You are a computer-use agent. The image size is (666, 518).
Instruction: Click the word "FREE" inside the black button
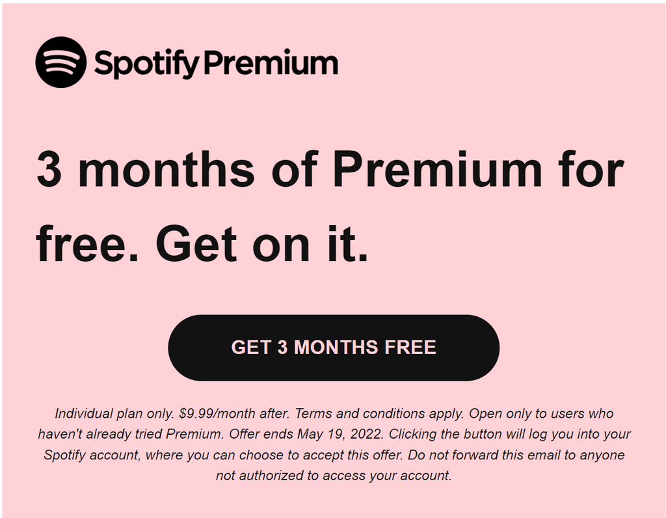(410, 347)
